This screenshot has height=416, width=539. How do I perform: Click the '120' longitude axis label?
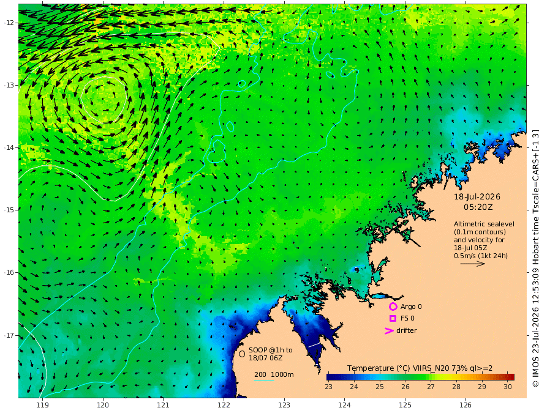103,405
